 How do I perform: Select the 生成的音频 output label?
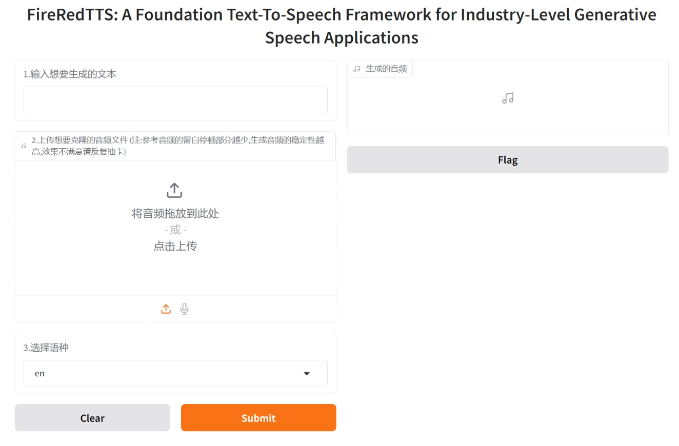[x=386, y=69]
